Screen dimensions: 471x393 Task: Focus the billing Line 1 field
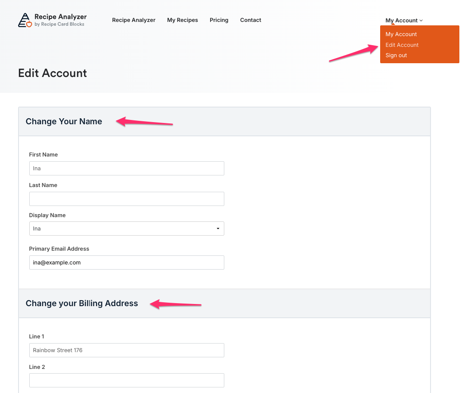tap(127, 350)
